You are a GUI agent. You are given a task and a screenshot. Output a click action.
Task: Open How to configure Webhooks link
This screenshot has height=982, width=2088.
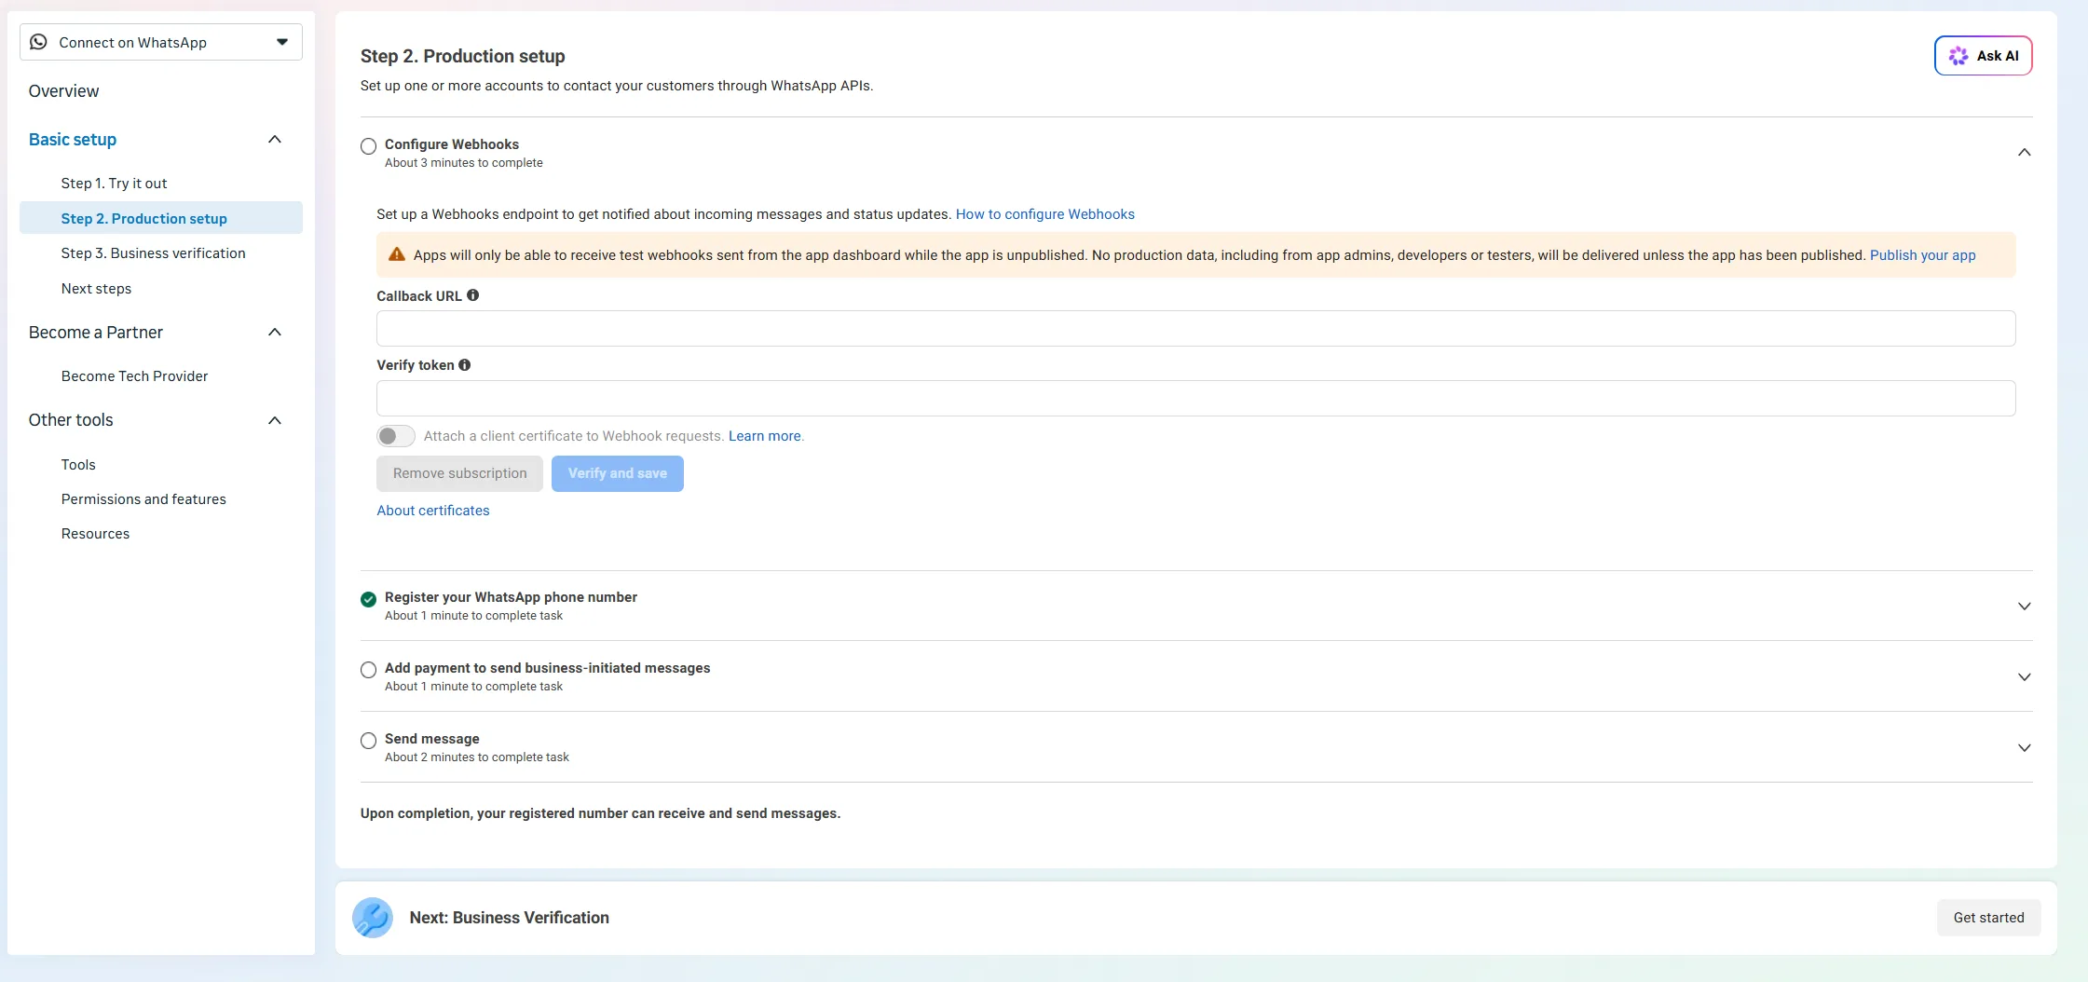1045,214
